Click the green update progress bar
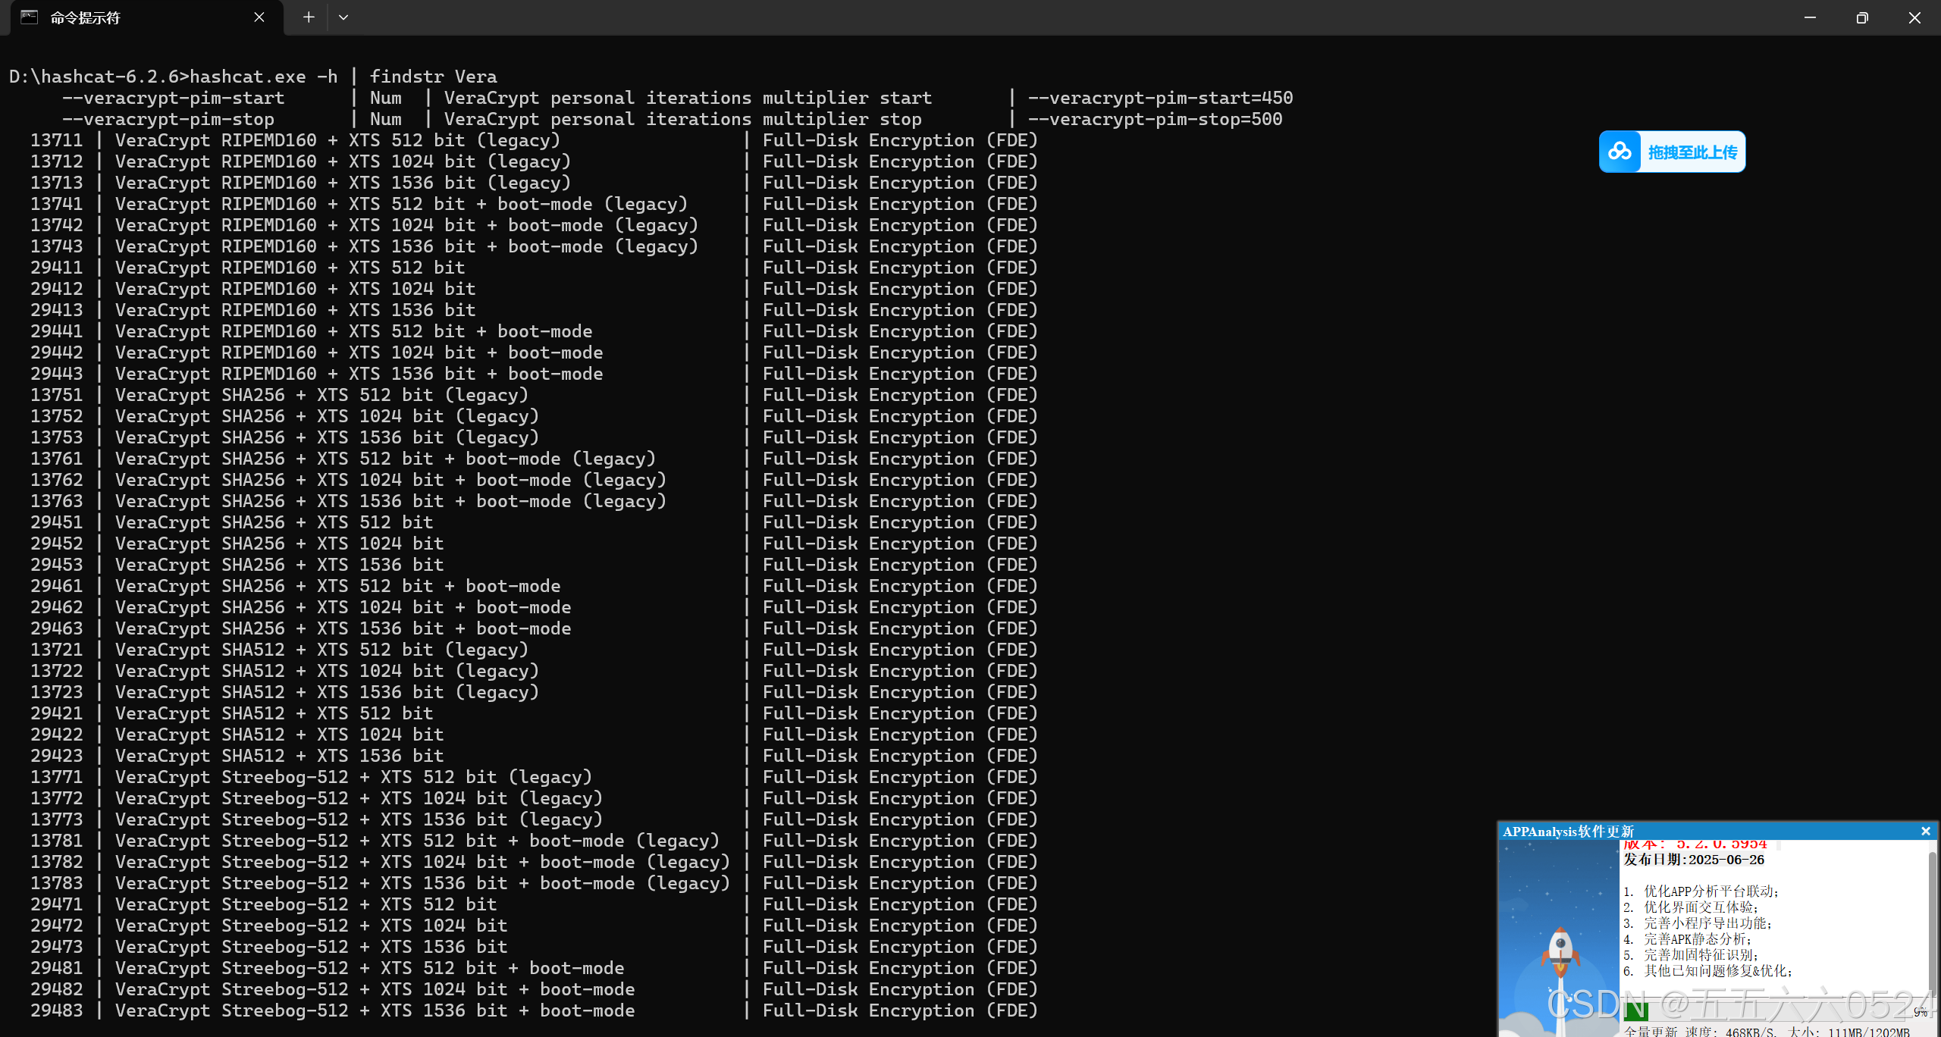Screen dimensions: 1941x1037 pos(1636,1012)
